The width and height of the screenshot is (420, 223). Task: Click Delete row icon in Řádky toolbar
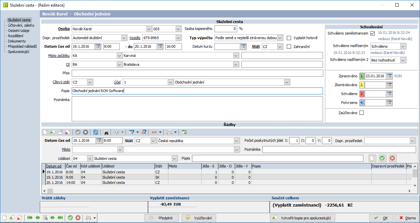pyautogui.click(x=67, y=132)
